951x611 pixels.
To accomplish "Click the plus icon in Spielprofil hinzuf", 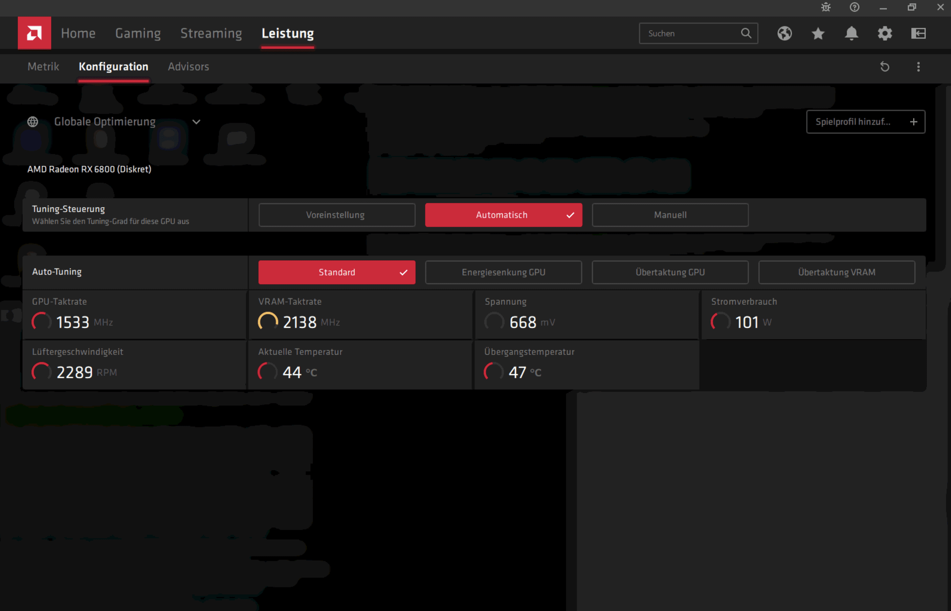I will pyautogui.click(x=913, y=122).
